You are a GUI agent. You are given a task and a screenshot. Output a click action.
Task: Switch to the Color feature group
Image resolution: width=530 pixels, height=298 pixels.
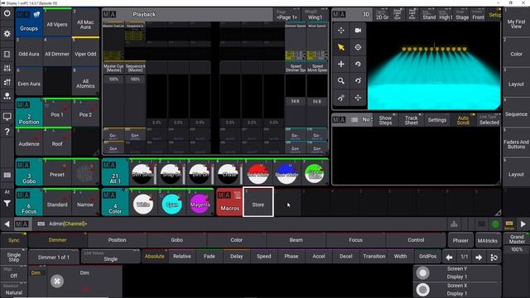click(236, 240)
